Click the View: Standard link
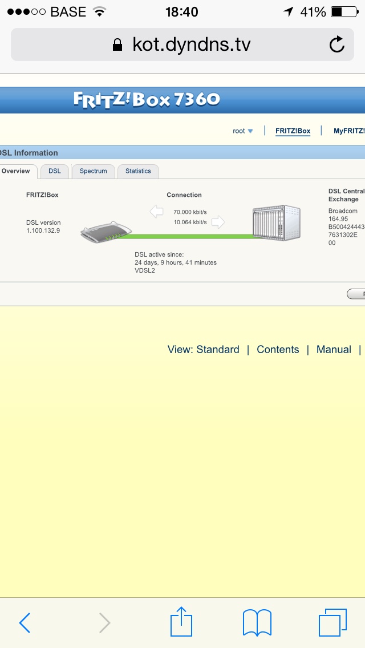 pyautogui.click(x=203, y=350)
